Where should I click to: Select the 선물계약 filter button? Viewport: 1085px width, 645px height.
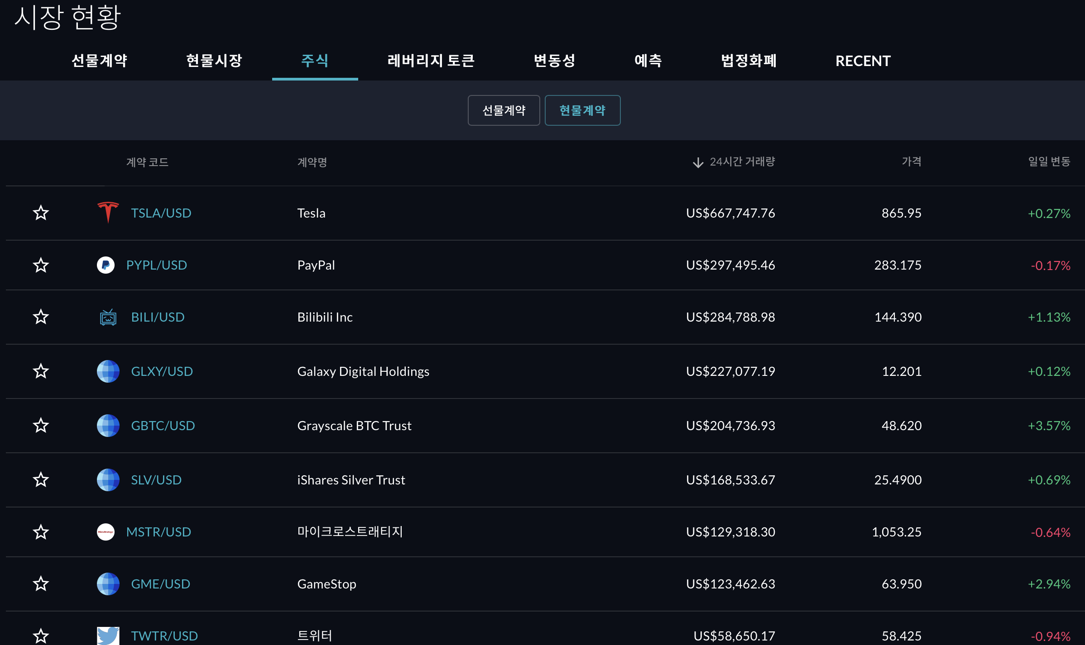504,110
